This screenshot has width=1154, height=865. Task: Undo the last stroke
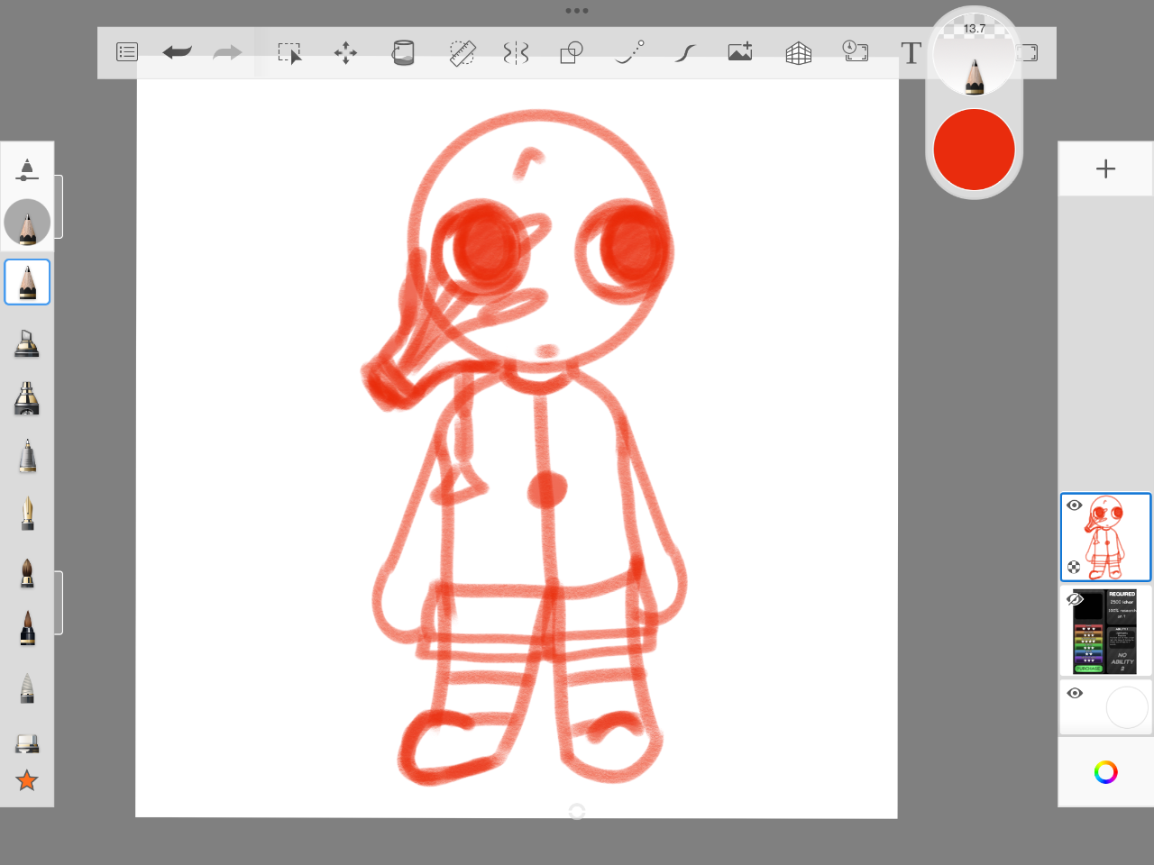pyautogui.click(x=177, y=52)
